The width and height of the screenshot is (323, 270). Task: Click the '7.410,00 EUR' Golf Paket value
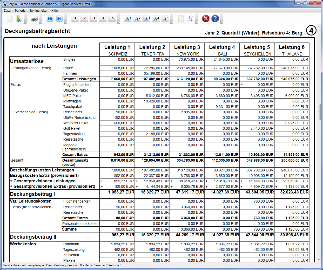262,128
